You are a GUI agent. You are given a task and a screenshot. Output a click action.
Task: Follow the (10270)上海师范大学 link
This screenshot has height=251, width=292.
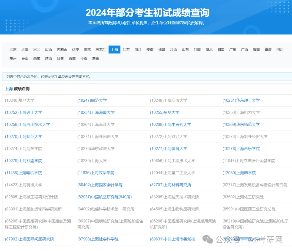coord(24,137)
